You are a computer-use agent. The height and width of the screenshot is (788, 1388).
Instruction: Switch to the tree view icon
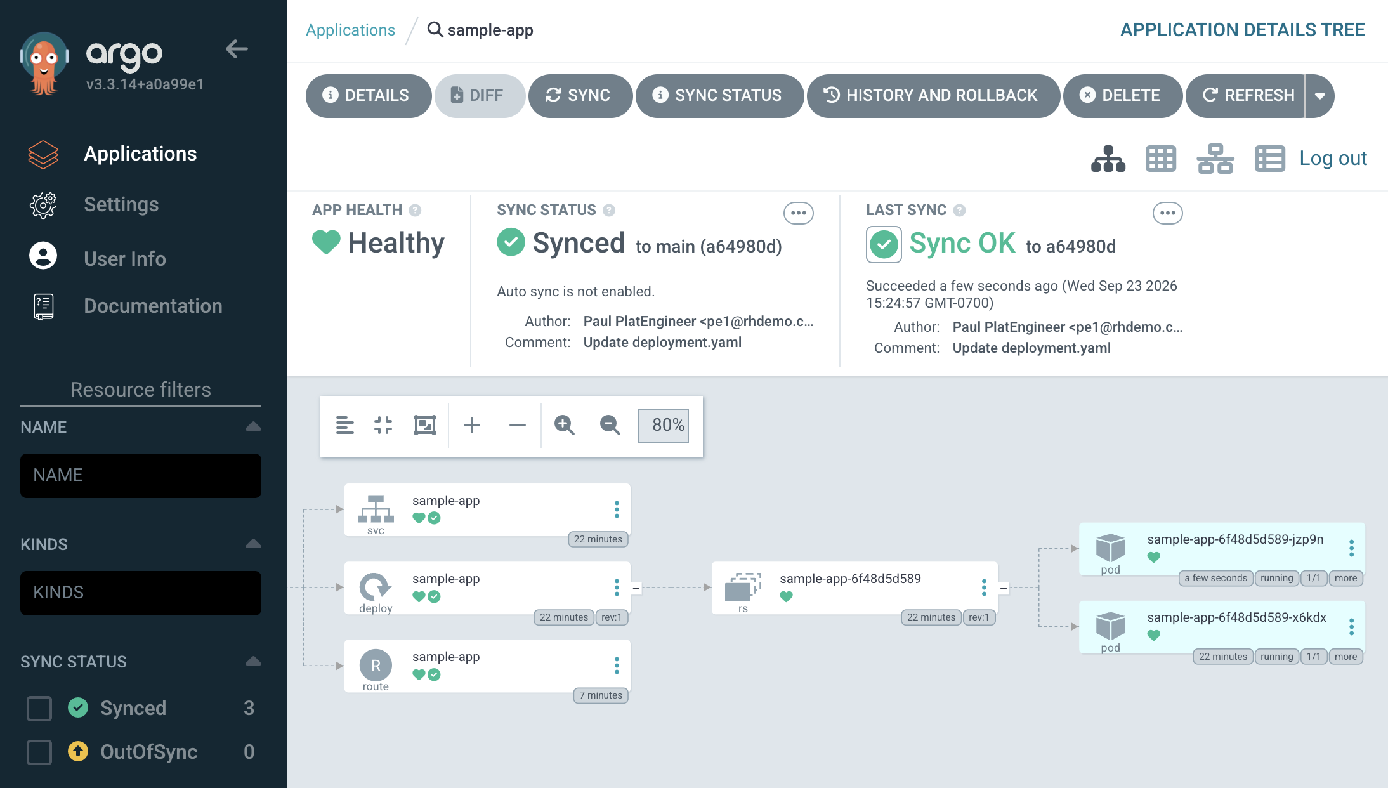pos(1108,159)
